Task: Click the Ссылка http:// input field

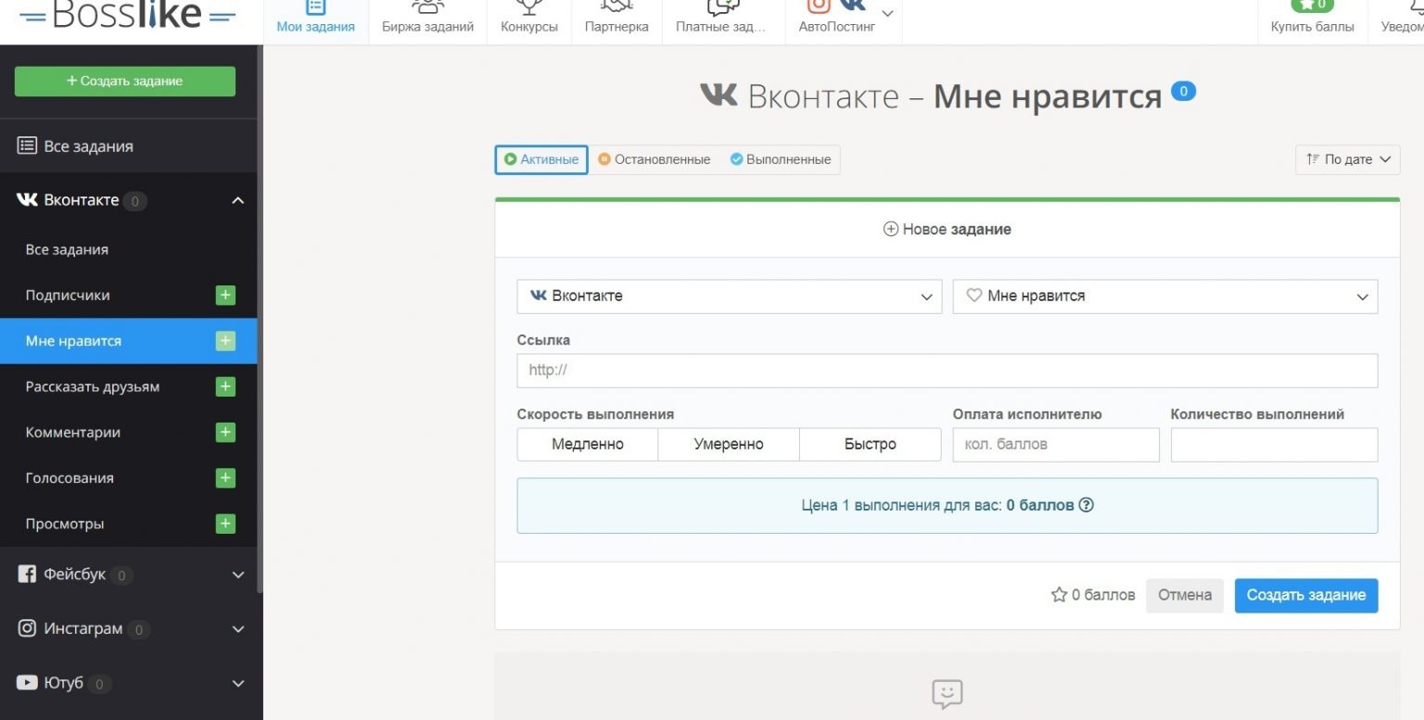Action: coord(947,371)
